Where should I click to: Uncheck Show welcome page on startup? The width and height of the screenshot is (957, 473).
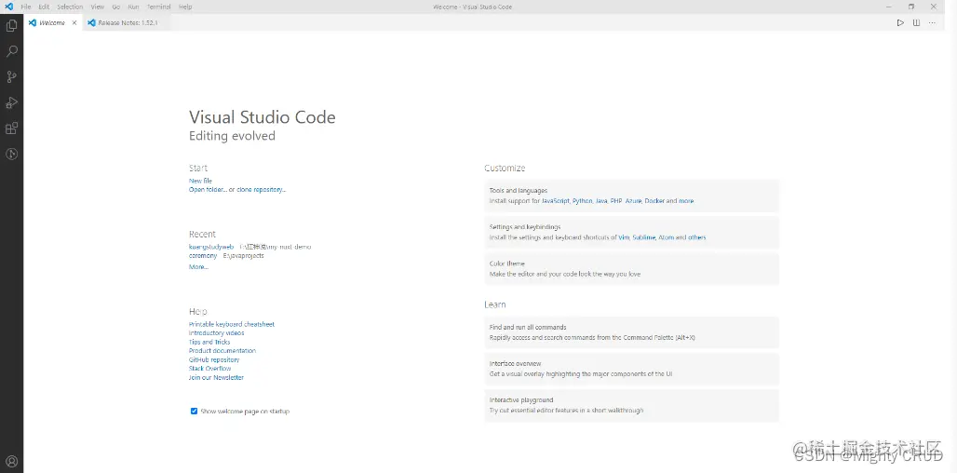click(194, 412)
